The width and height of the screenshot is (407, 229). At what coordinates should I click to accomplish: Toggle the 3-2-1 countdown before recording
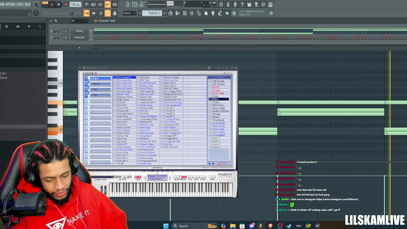tap(100, 4)
